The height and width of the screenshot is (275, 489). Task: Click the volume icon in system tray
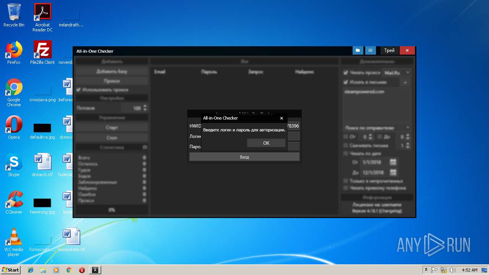point(453,270)
